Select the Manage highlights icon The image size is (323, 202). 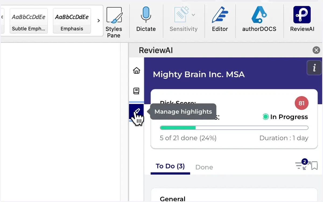[136, 112]
